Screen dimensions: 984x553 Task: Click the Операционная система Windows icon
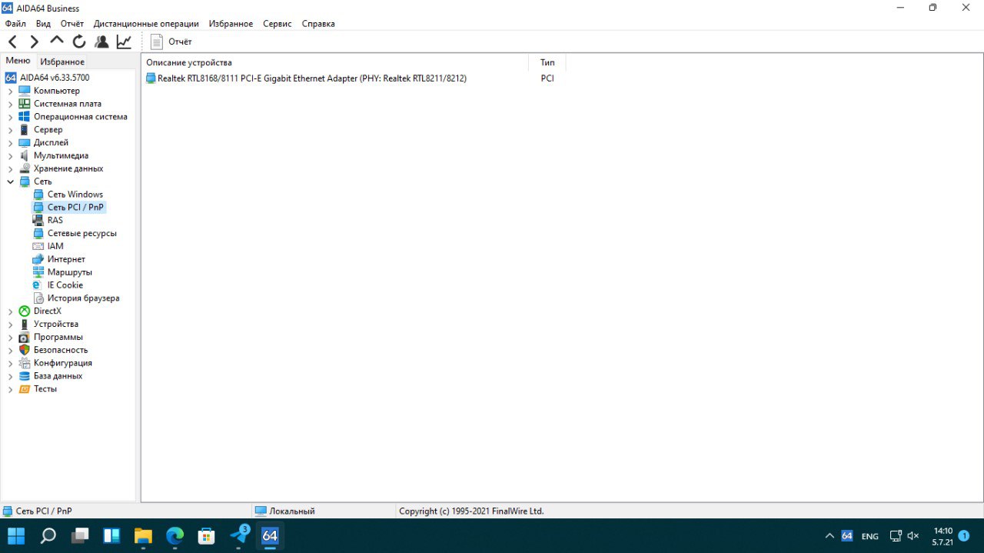(25, 117)
